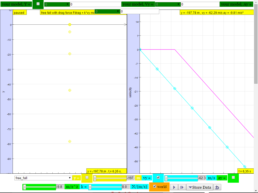This screenshot has height=193, width=258.
Task: Adjust the green ay acceleration slider
Action: click(39, 187)
